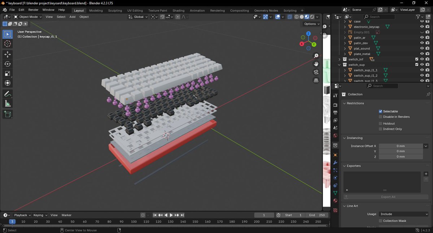Pick the Measure tool

point(8,104)
